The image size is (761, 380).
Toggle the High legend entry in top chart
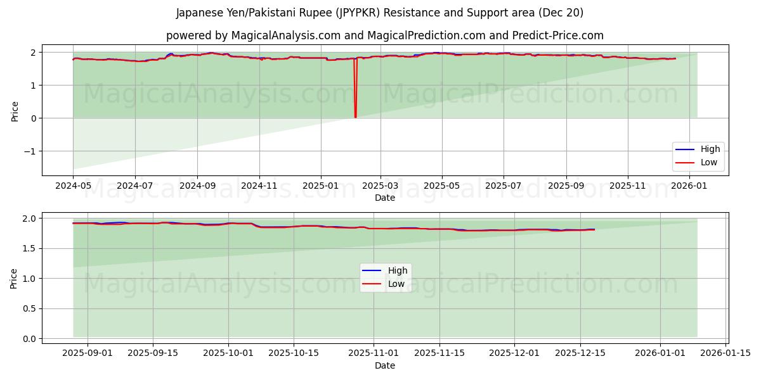(710, 149)
